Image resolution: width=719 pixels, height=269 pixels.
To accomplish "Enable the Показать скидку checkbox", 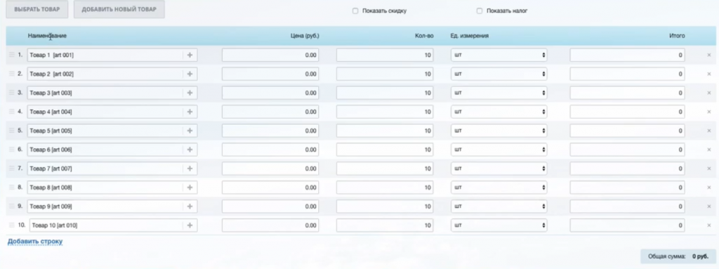I will coord(355,11).
